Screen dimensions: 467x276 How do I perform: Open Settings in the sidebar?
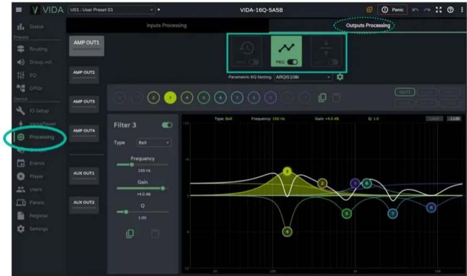click(32, 229)
